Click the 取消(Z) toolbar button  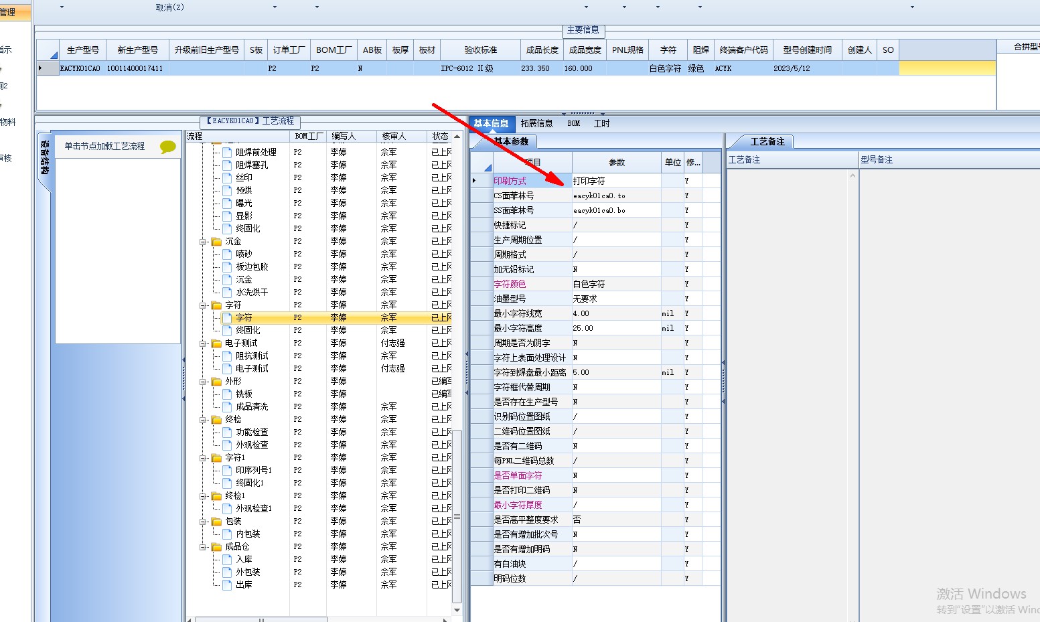click(170, 7)
